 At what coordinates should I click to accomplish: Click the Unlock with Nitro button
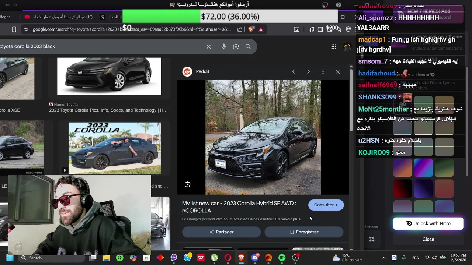pos(428,223)
